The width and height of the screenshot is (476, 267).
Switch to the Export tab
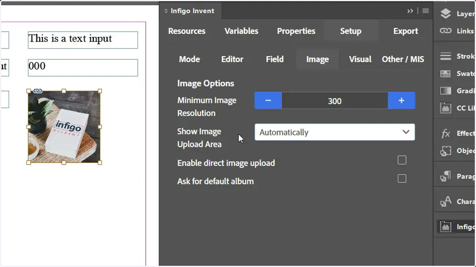click(x=405, y=31)
